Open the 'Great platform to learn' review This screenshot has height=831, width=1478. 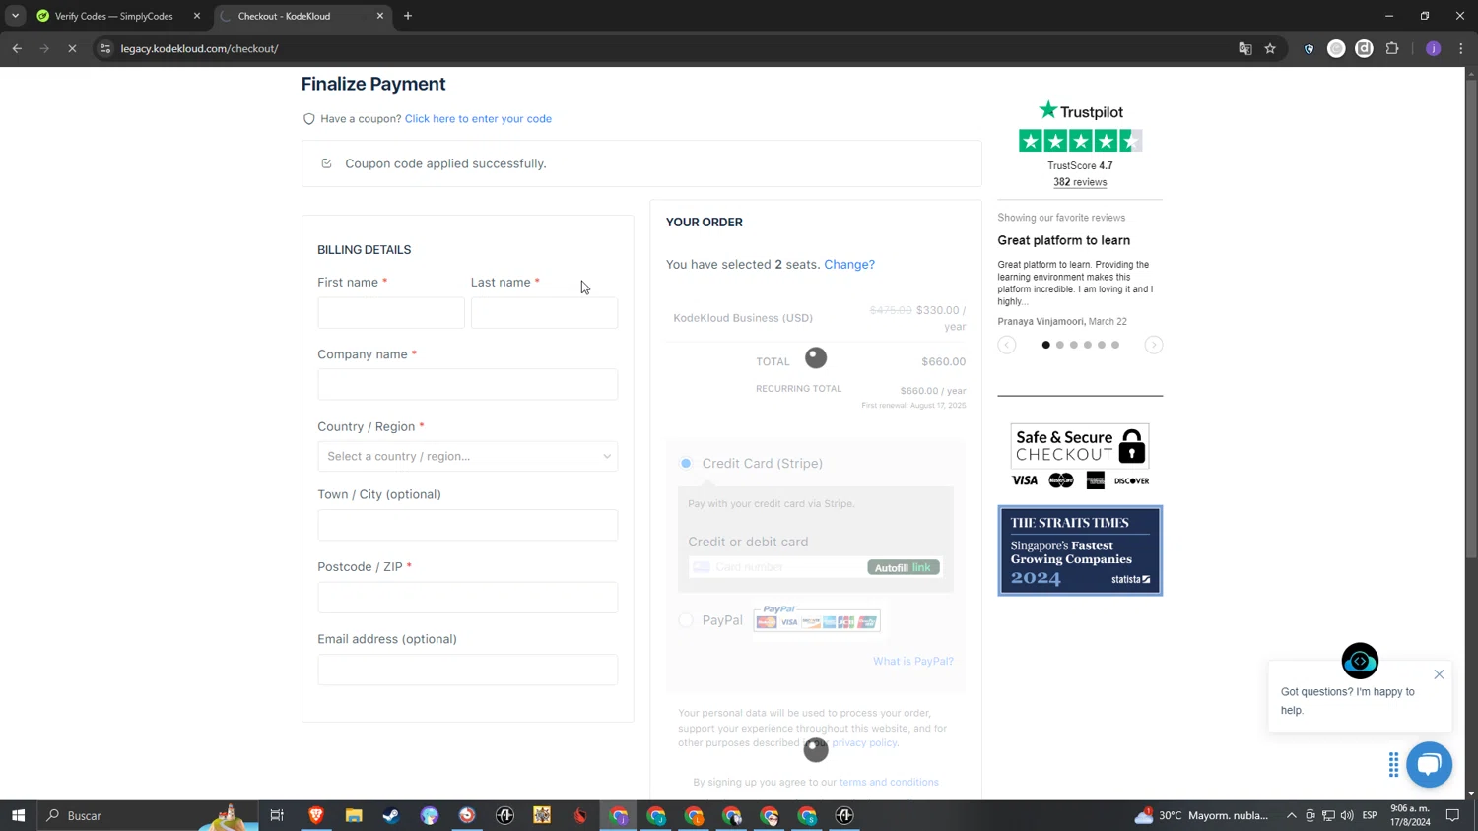[1064, 240]
